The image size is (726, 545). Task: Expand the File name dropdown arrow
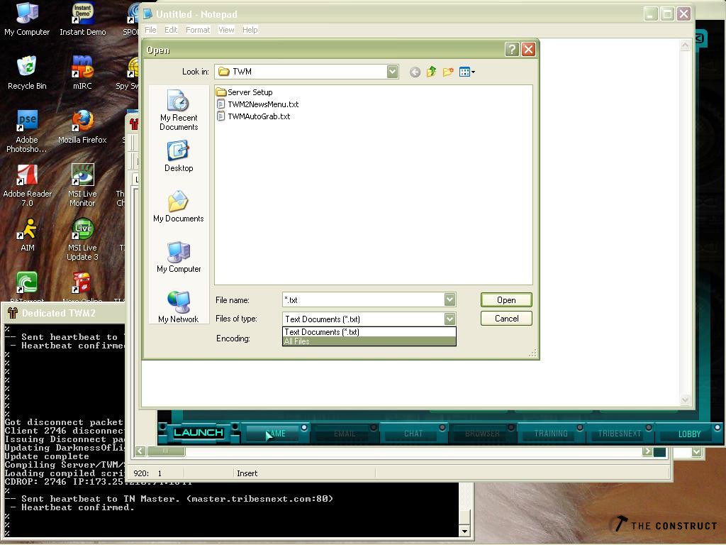[449, 300]
